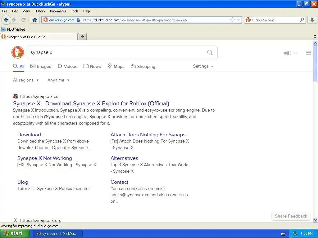Screen dimensions: 318x238
Task: Click the address bar URL field
Action: (156, 20)
